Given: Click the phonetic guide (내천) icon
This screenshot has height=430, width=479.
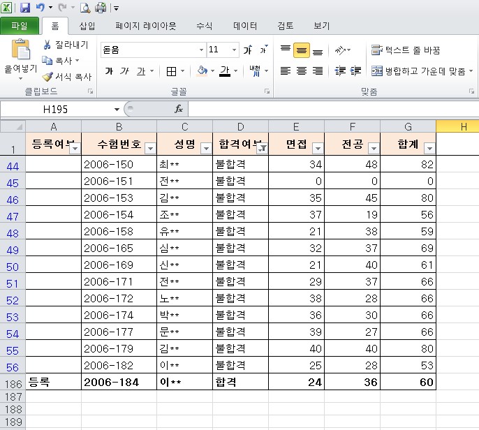Looking at the screenshot, I should [x=254, y=71].
